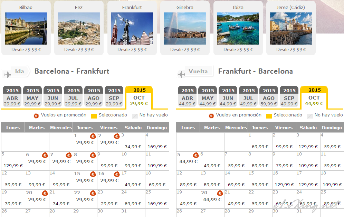Select AGO 2015 tab for return flight

click(x=269, y=96)
